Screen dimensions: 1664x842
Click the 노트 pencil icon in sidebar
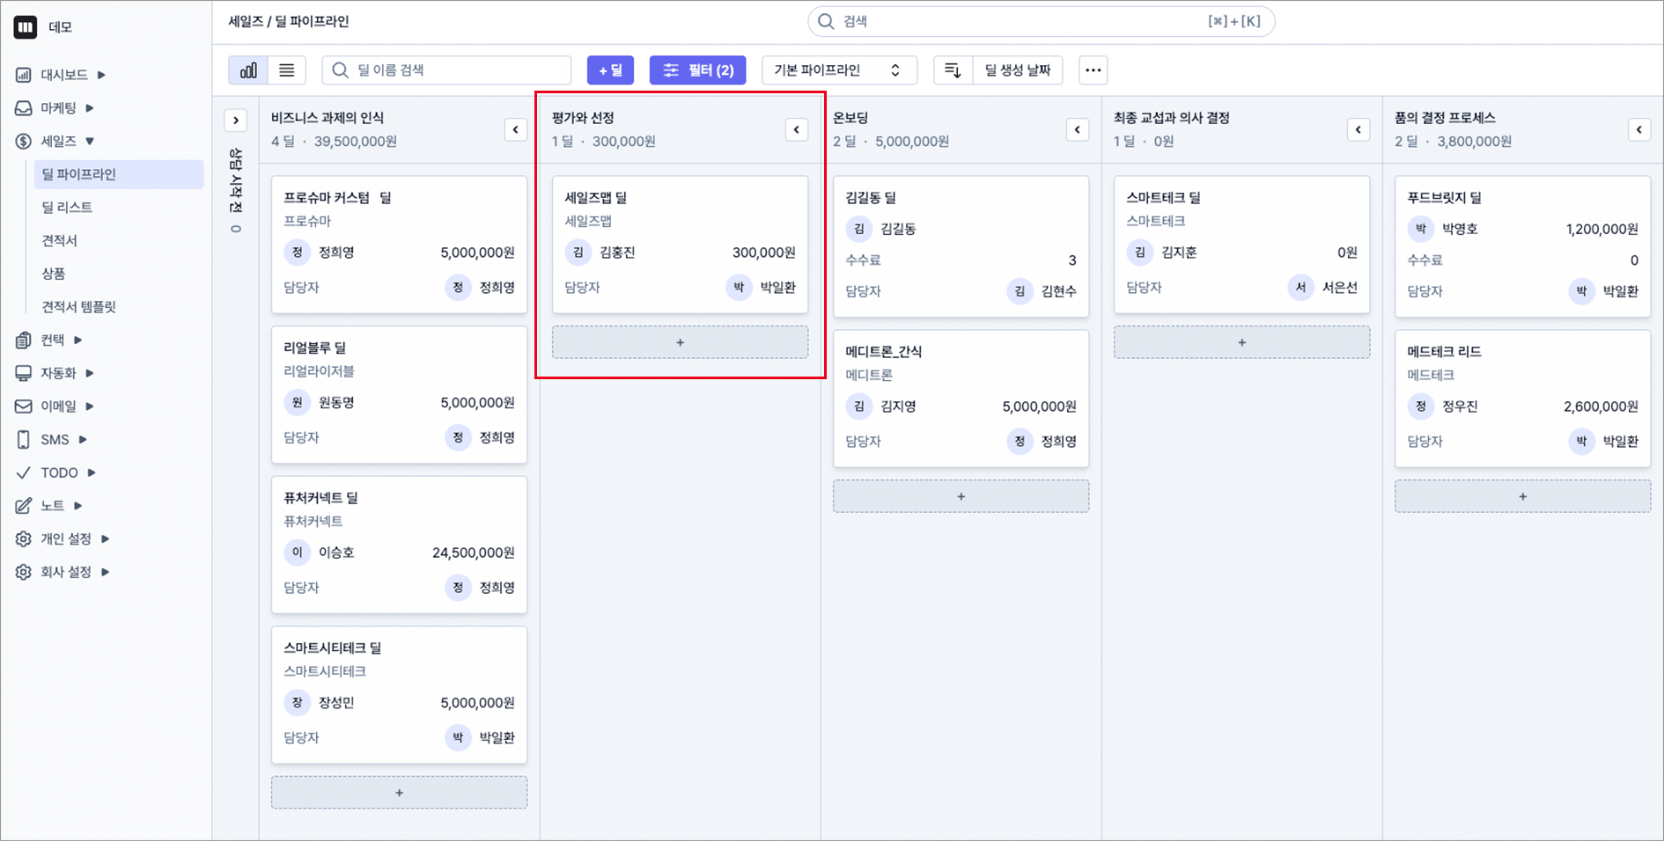tap(24, 506)
